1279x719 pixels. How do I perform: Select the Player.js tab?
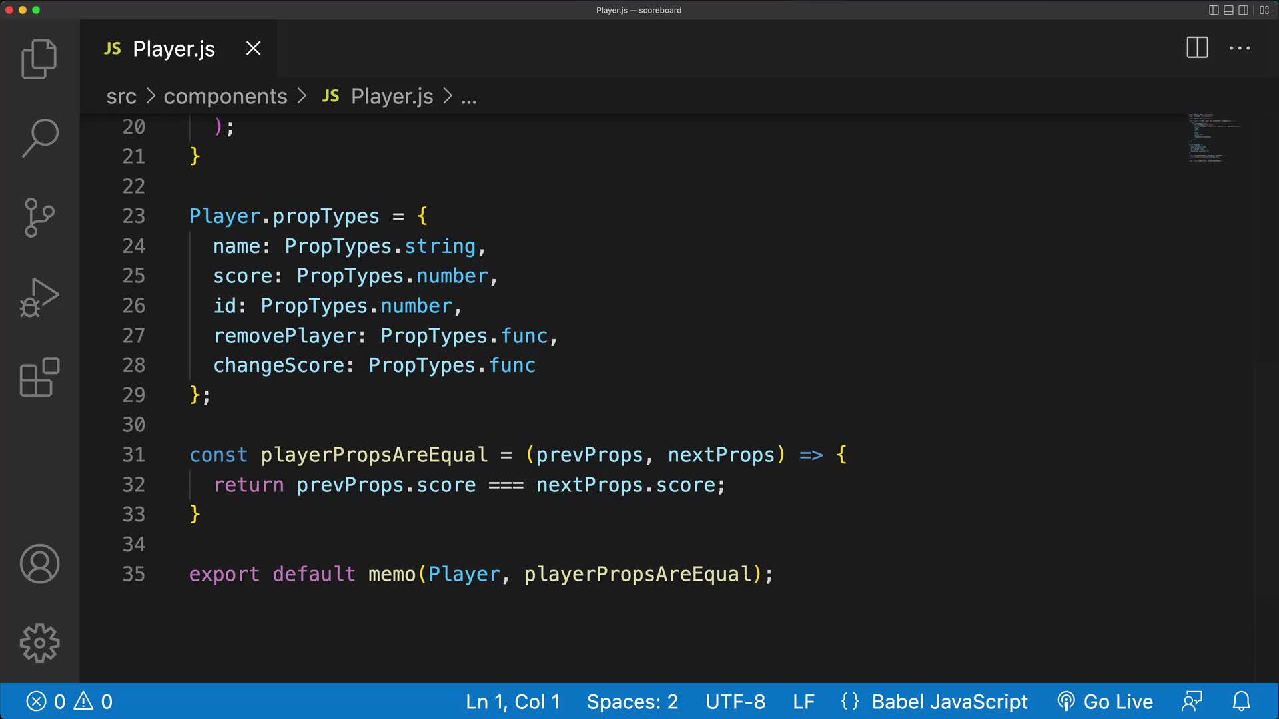click(x=172, y=48)
